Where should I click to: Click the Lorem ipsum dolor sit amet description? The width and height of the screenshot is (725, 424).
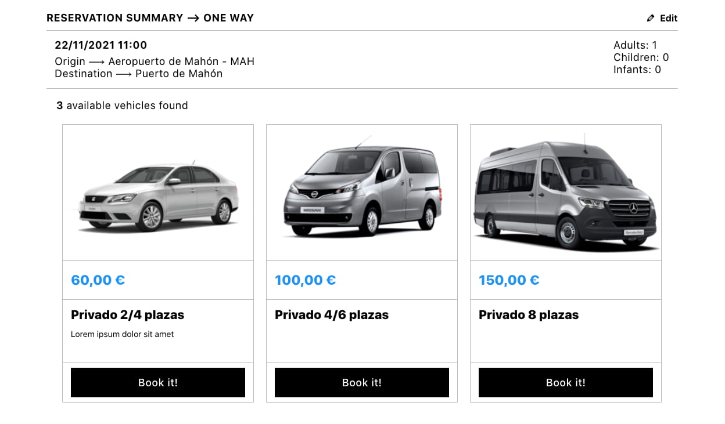tap(122, 334)
